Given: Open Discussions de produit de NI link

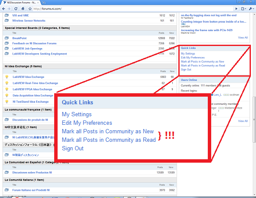Looking at the screenshot, I should click(30, 120).
